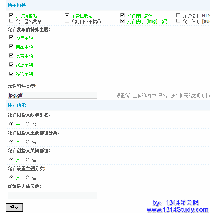Image resolution: width=210 pixels, height=213 pixels.
Task: Enable the 允许匿名发帖 checkbox
Action: tap(11, 21)
